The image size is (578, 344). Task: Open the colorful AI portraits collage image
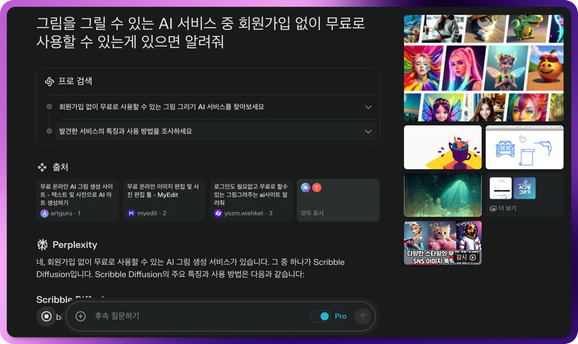point(484,68)
